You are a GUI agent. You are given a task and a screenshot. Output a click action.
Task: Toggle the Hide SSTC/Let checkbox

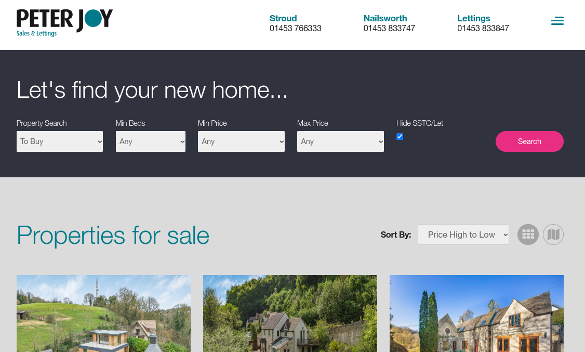(x=400, y=137)
